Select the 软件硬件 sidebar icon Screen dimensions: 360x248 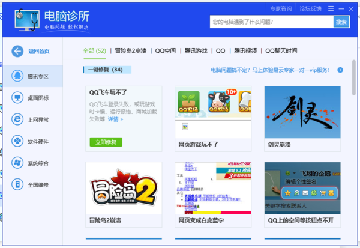[x=17, y=141]
